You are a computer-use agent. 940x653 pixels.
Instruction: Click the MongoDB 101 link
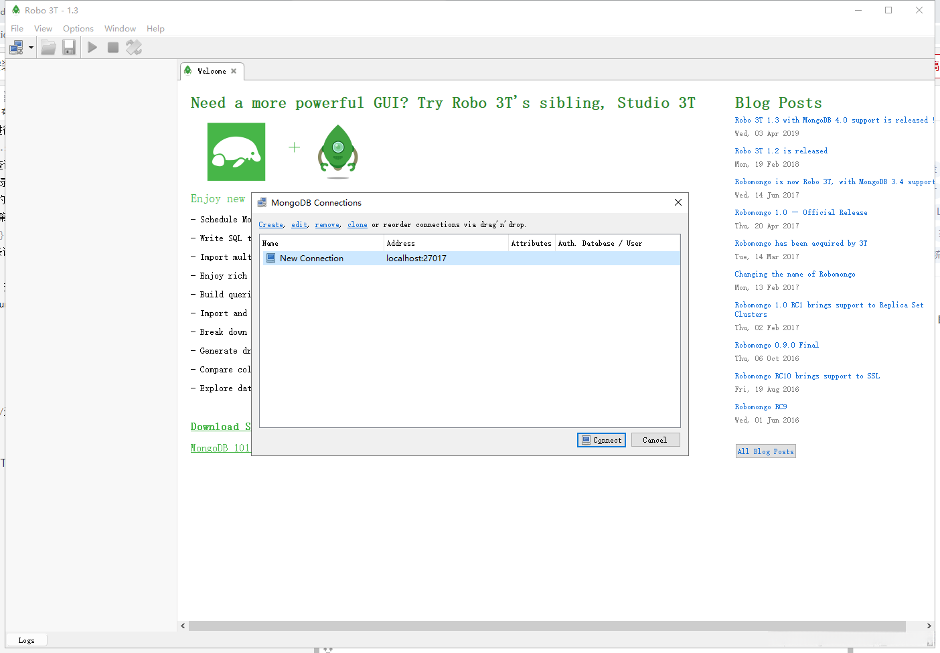[x=220, y=448]
